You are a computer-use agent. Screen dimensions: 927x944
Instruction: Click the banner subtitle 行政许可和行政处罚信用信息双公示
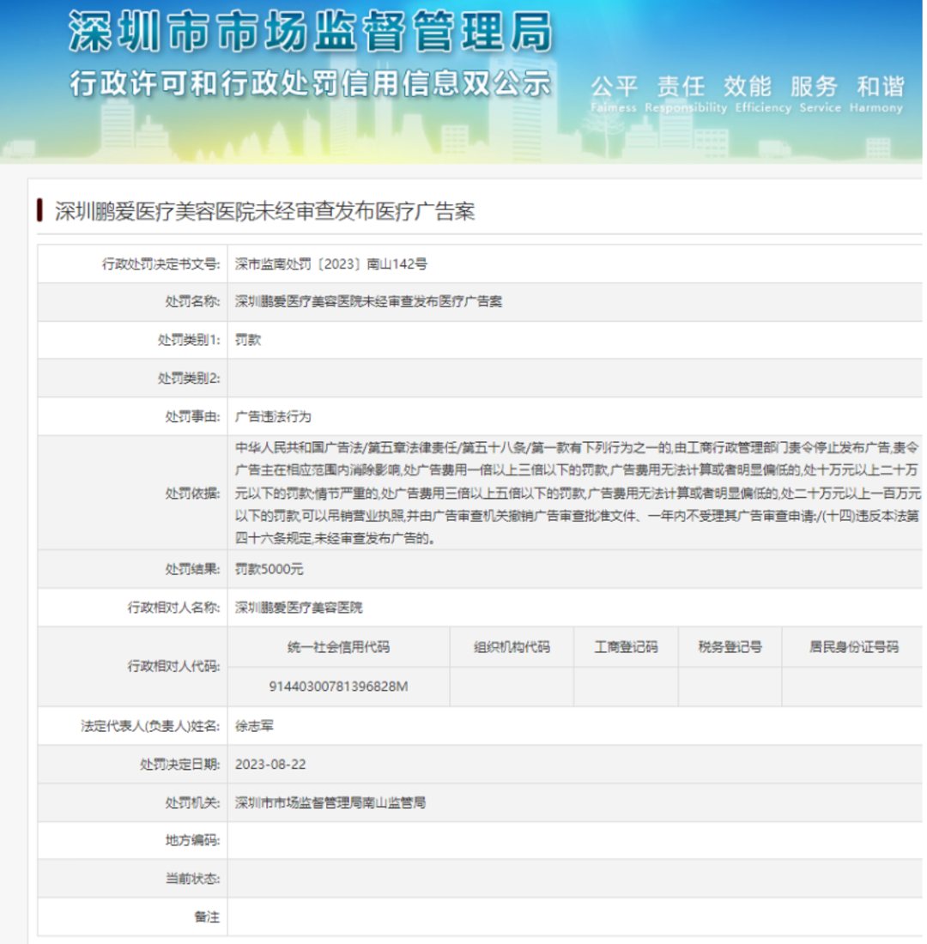coord(310,82)
